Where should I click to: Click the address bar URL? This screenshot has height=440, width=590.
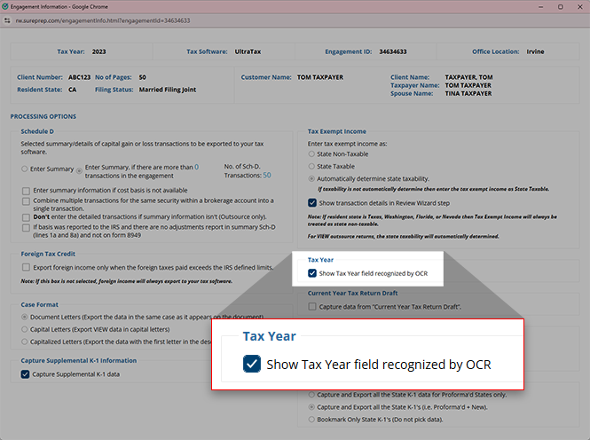coord(103,20)
